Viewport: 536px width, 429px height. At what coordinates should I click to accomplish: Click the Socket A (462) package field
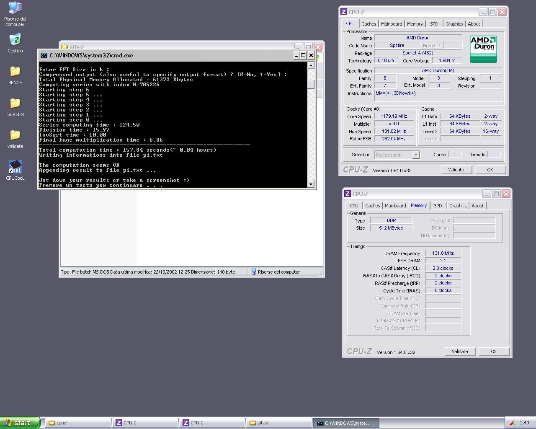pyautogui.click(x=418, y=53)
